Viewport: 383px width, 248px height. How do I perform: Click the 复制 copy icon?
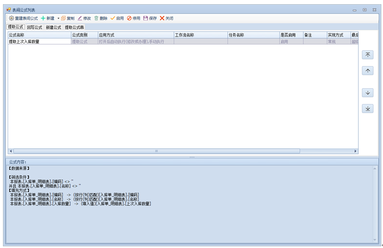coord(64,18)
